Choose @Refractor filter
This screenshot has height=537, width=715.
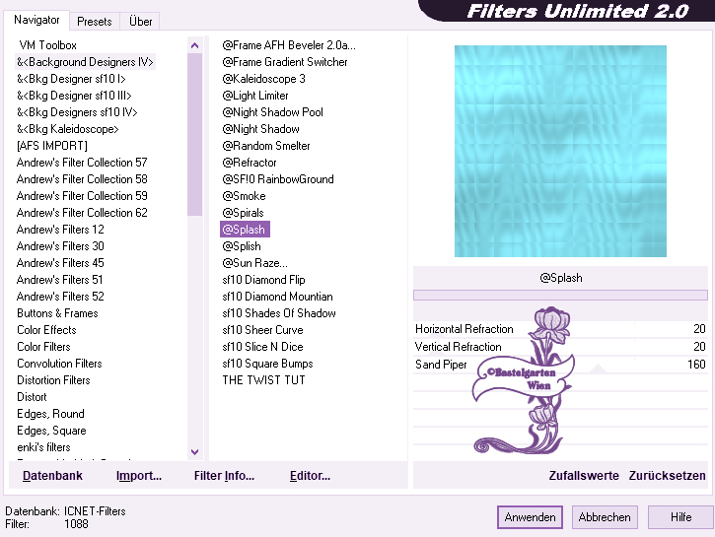tap(250, 163)
